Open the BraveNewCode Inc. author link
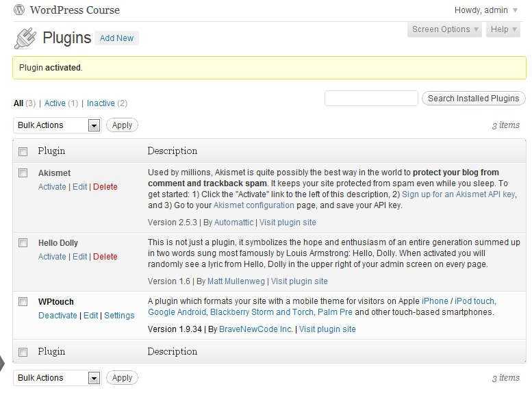The height and width of the screenshot is (393, 532). point(256,329)
